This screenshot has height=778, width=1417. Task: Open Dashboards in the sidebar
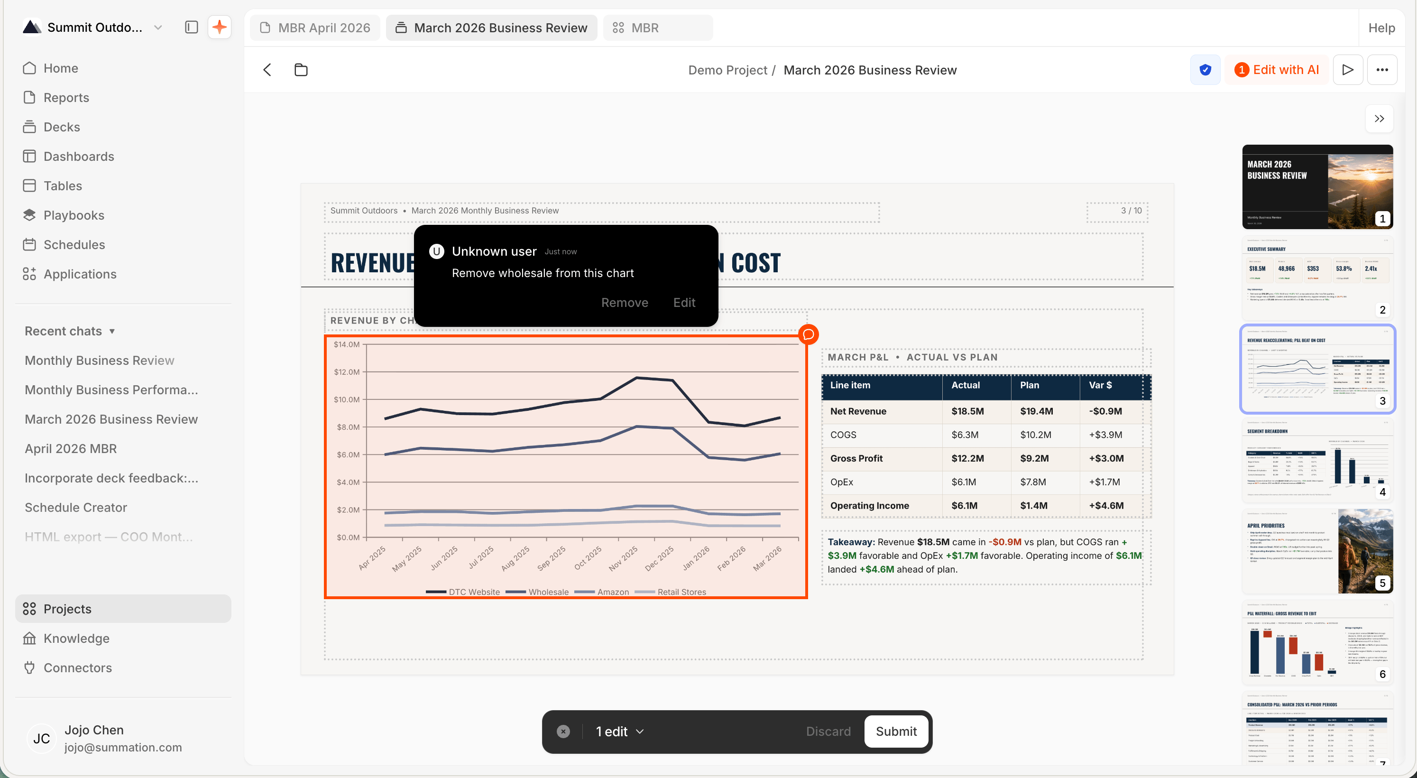(123, 156)
